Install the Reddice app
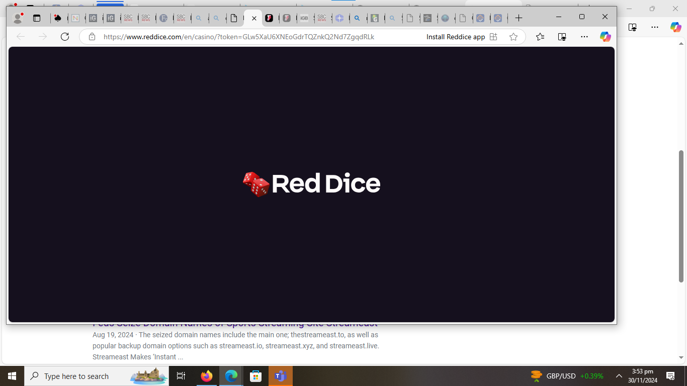Image resolution: width=687 pixels, height=386 pixels. pos(462,37)
